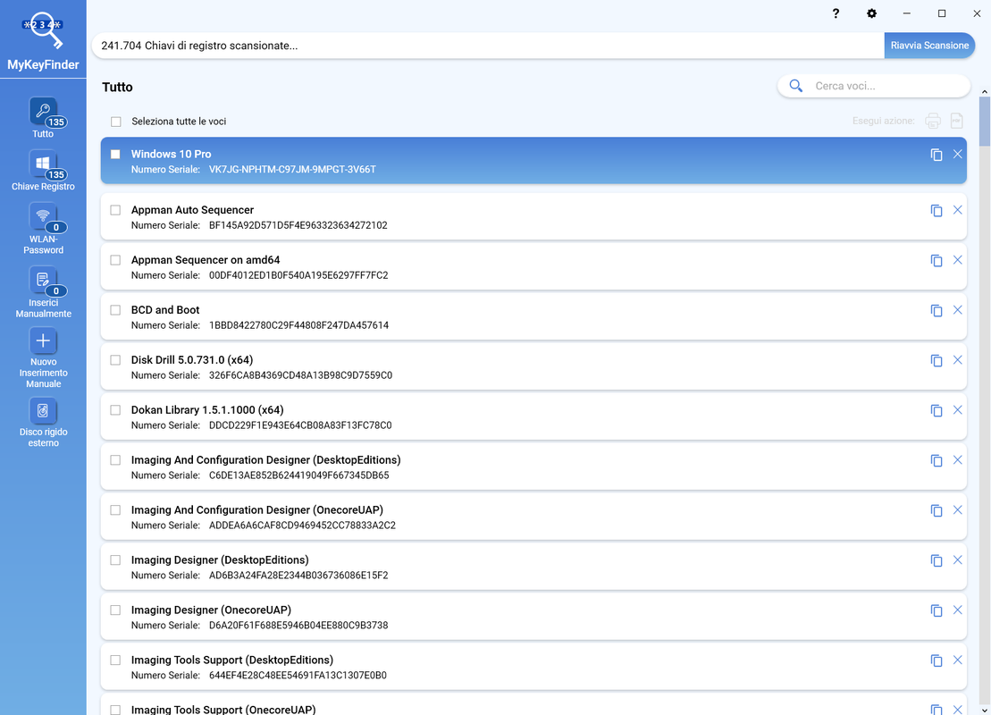The width and height of the screenshot is (991, 715).
Task: Click the scrollbar down arrow
Action: coord(984,710)
